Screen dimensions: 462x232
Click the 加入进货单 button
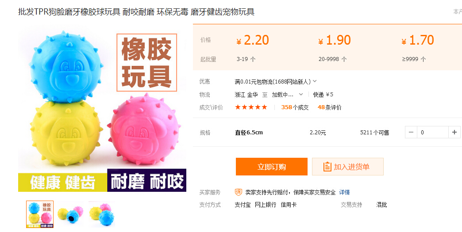coord(347,167)
